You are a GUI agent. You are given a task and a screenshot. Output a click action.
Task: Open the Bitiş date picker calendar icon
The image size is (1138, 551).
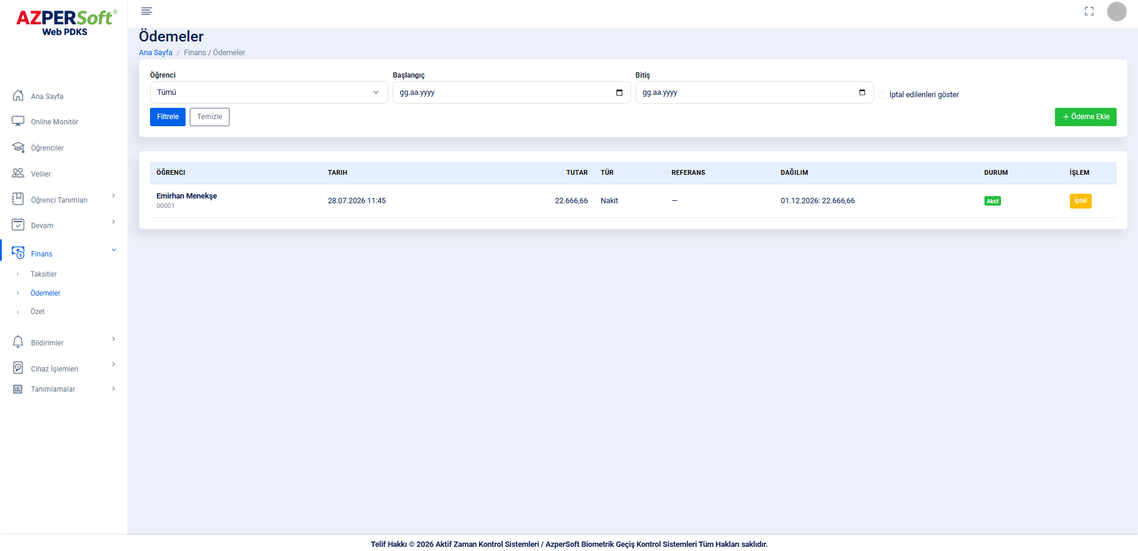pos(862,92)
